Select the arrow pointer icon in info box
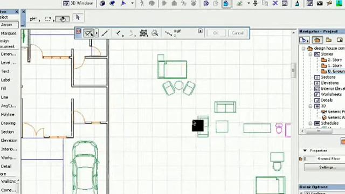Screen dimensions: 345x194 78,18
